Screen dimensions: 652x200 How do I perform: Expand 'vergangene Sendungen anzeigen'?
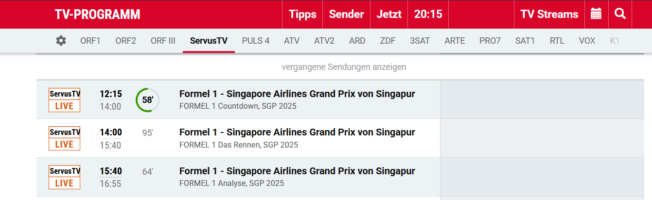[344, 67]
